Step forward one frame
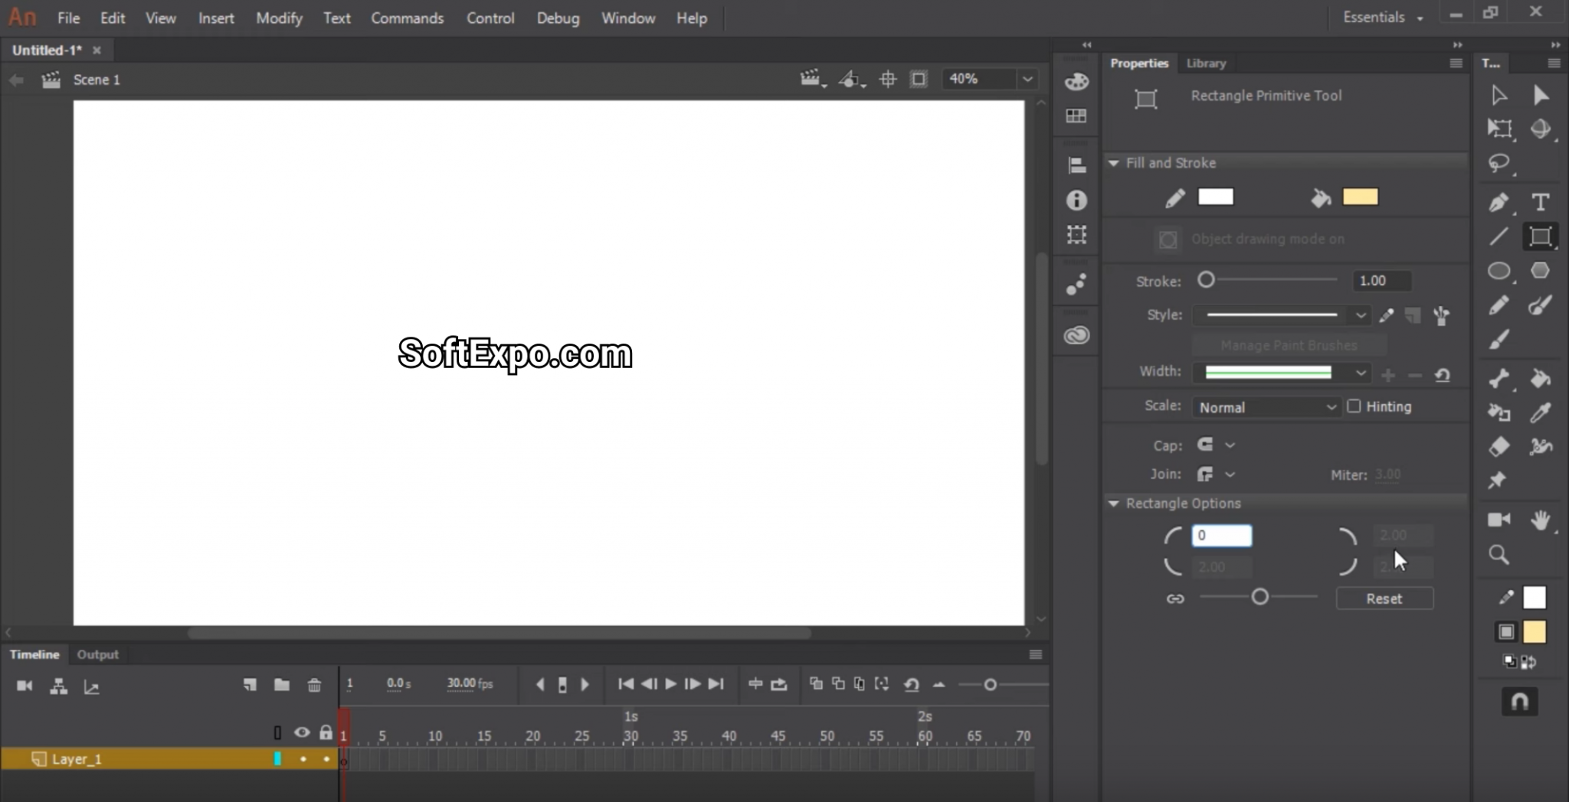This screenshot has height=802, width=1569. pos(693,684)
